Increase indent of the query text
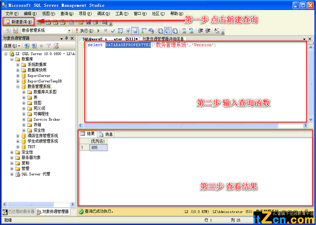 208,31
